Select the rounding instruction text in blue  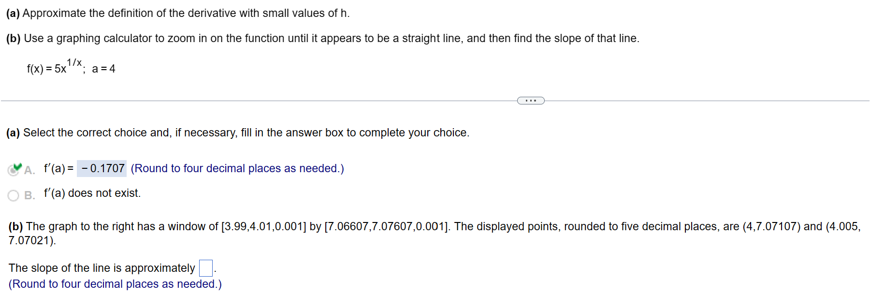pyautogui.click(x=237, y=168)
